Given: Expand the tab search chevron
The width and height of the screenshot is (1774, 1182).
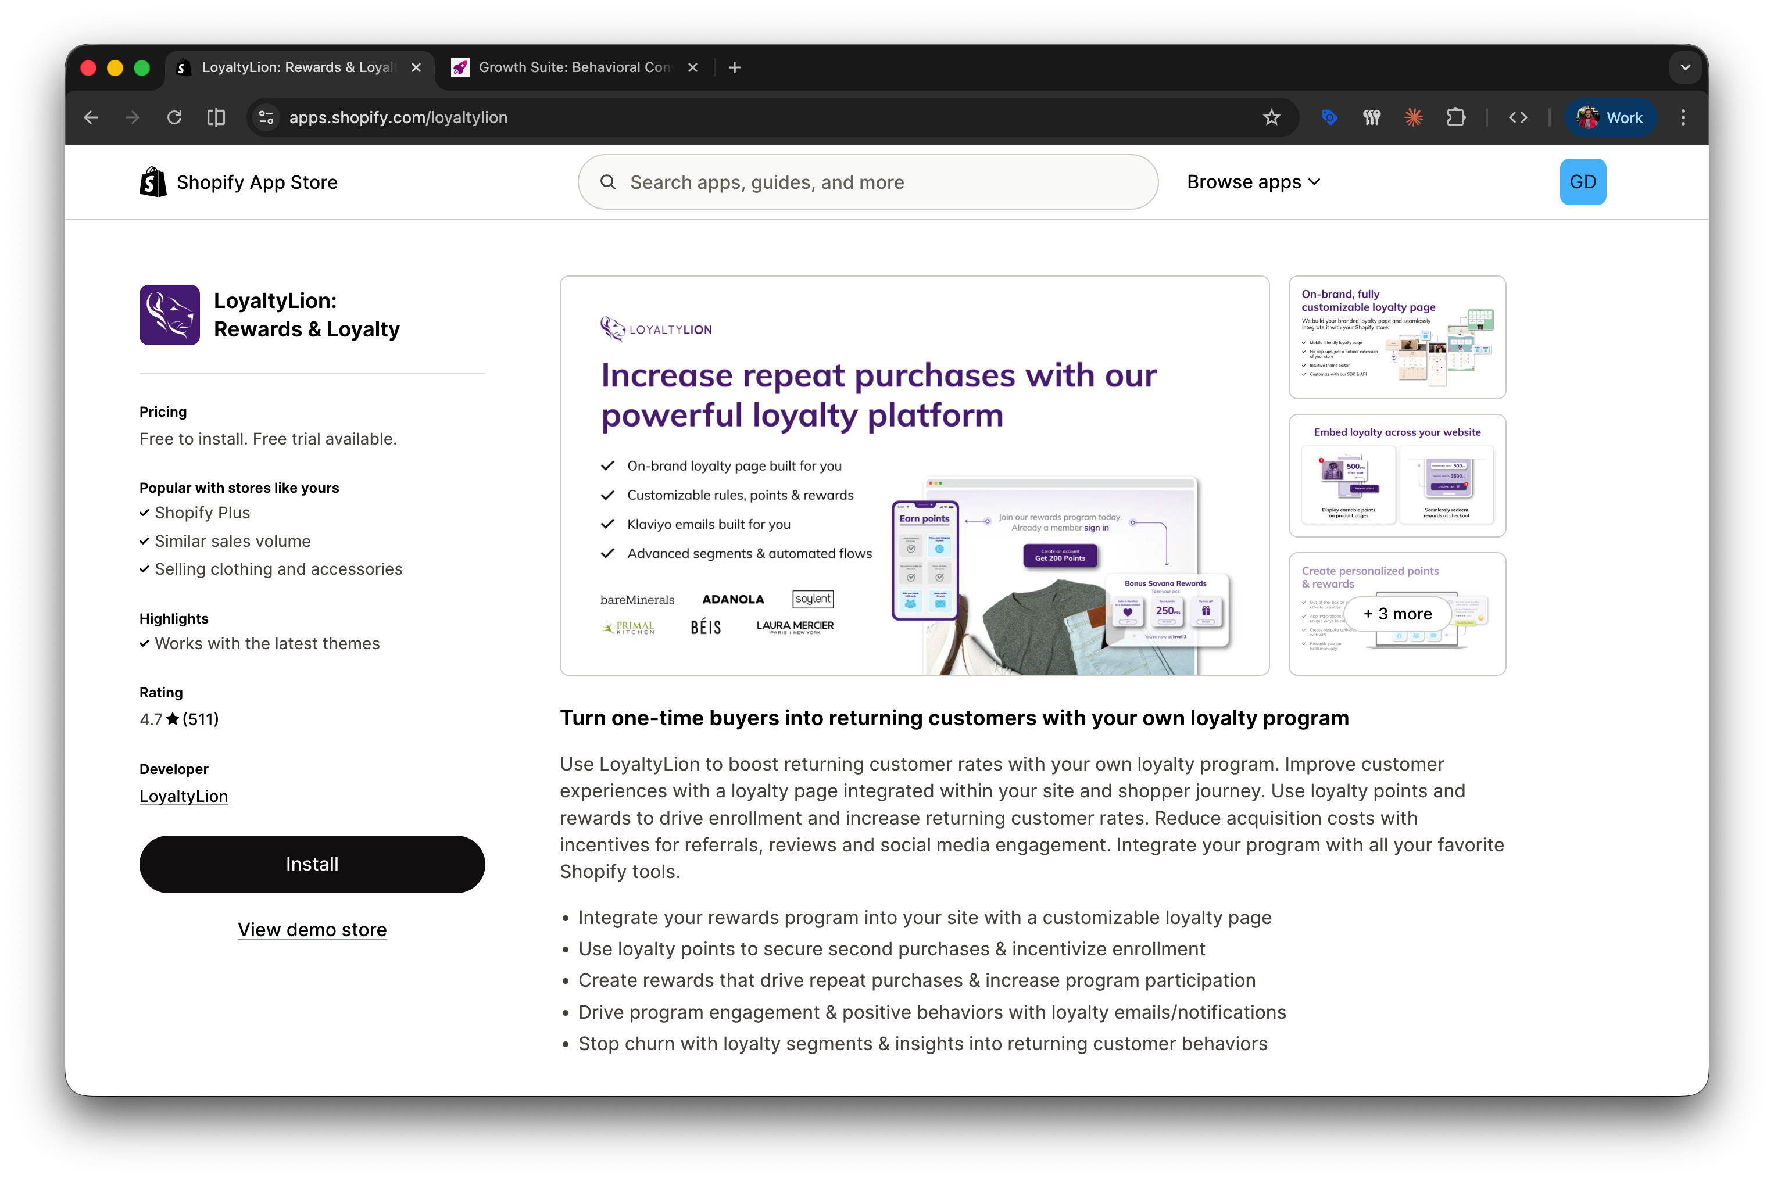Looking at the screenshot, I should (x=1685, y=67).
